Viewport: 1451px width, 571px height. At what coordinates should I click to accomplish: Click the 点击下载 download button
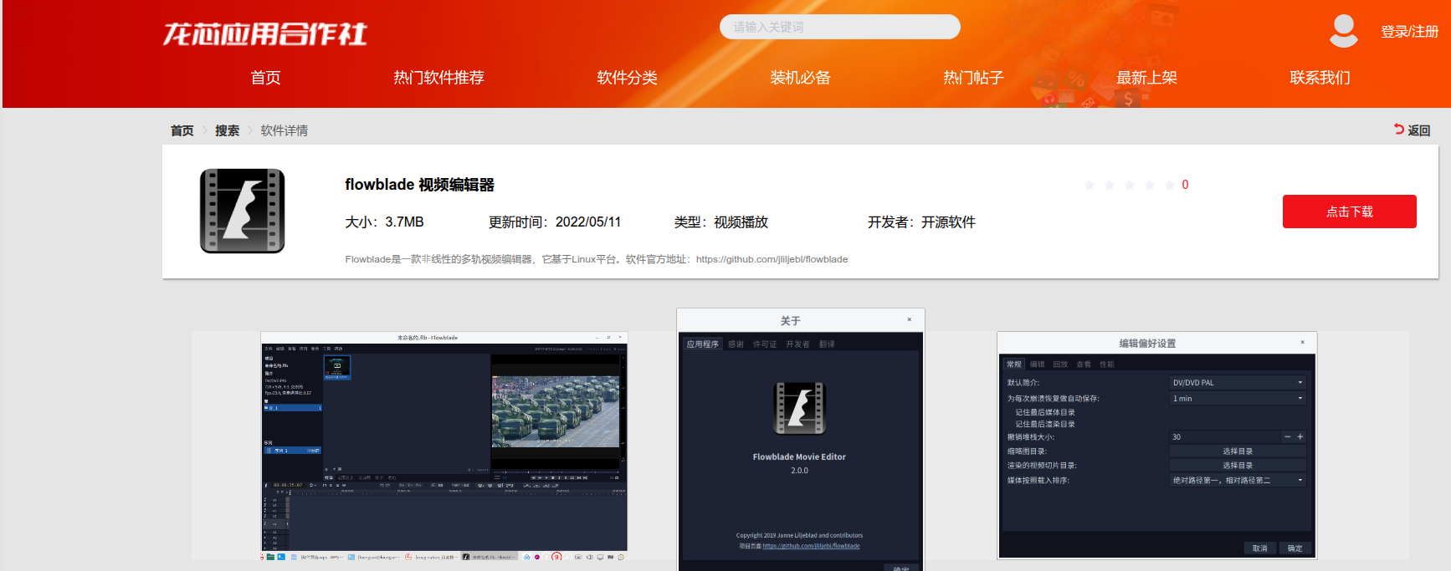point(1350,212)
